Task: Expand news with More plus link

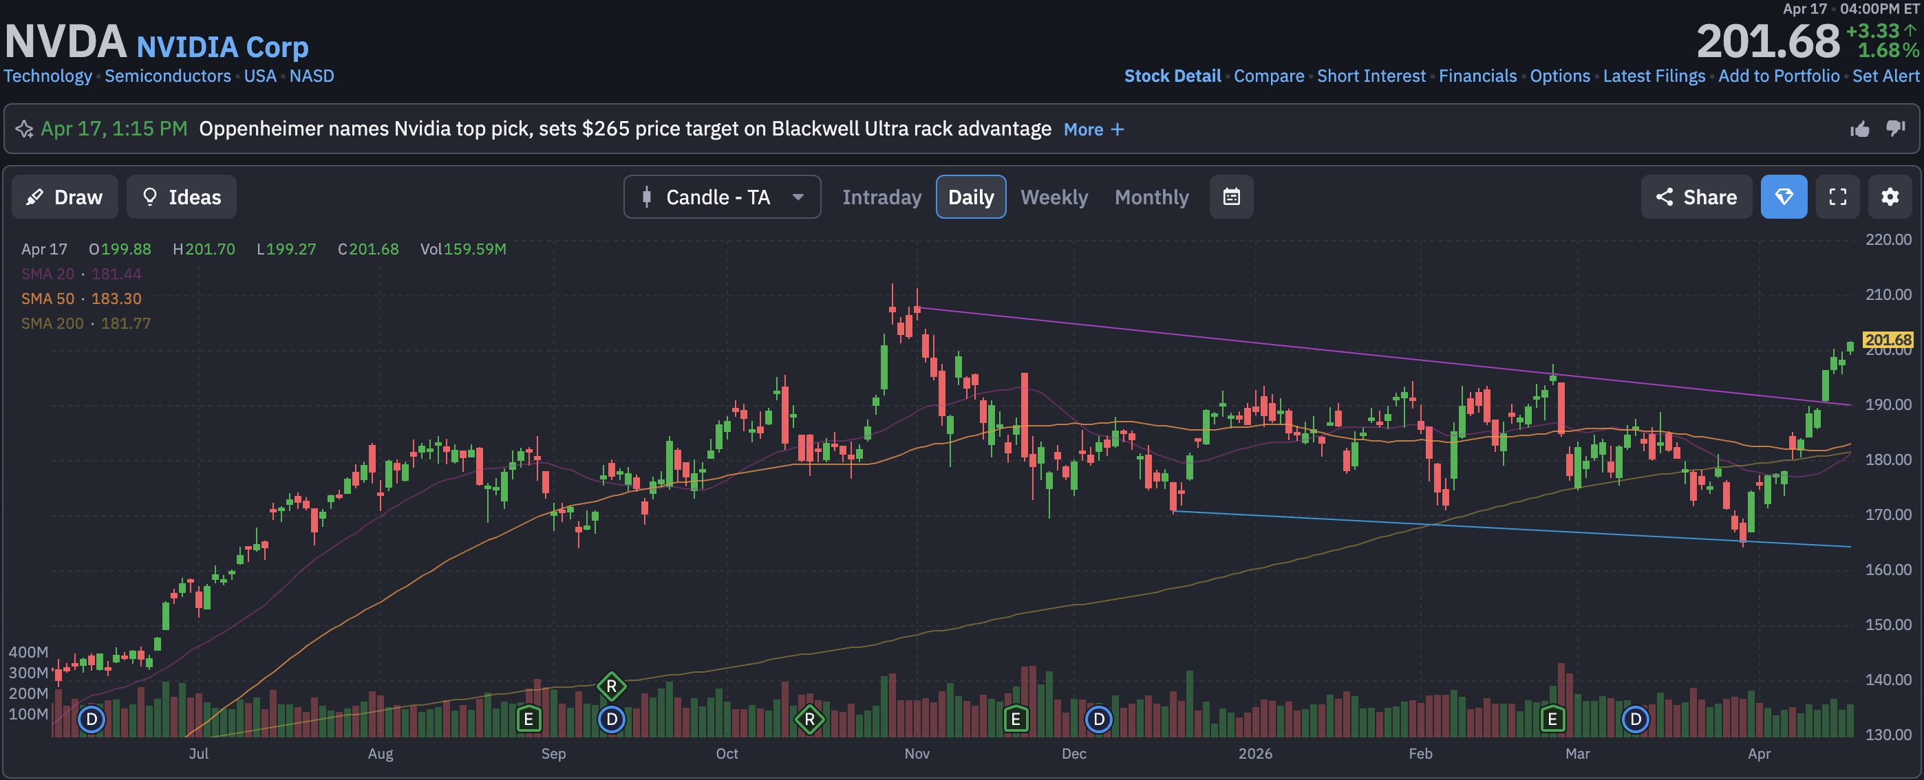Action: pos(1093,130)
